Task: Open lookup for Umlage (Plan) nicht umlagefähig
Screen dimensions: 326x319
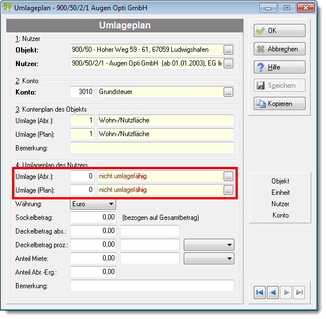Action: 228,190
